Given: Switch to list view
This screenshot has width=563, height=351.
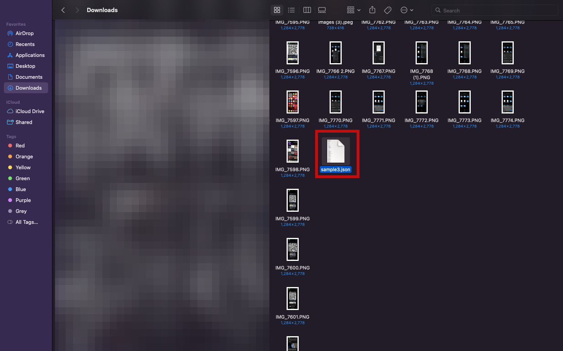Looking at the screenshot, I should click(x=291, y=10).
